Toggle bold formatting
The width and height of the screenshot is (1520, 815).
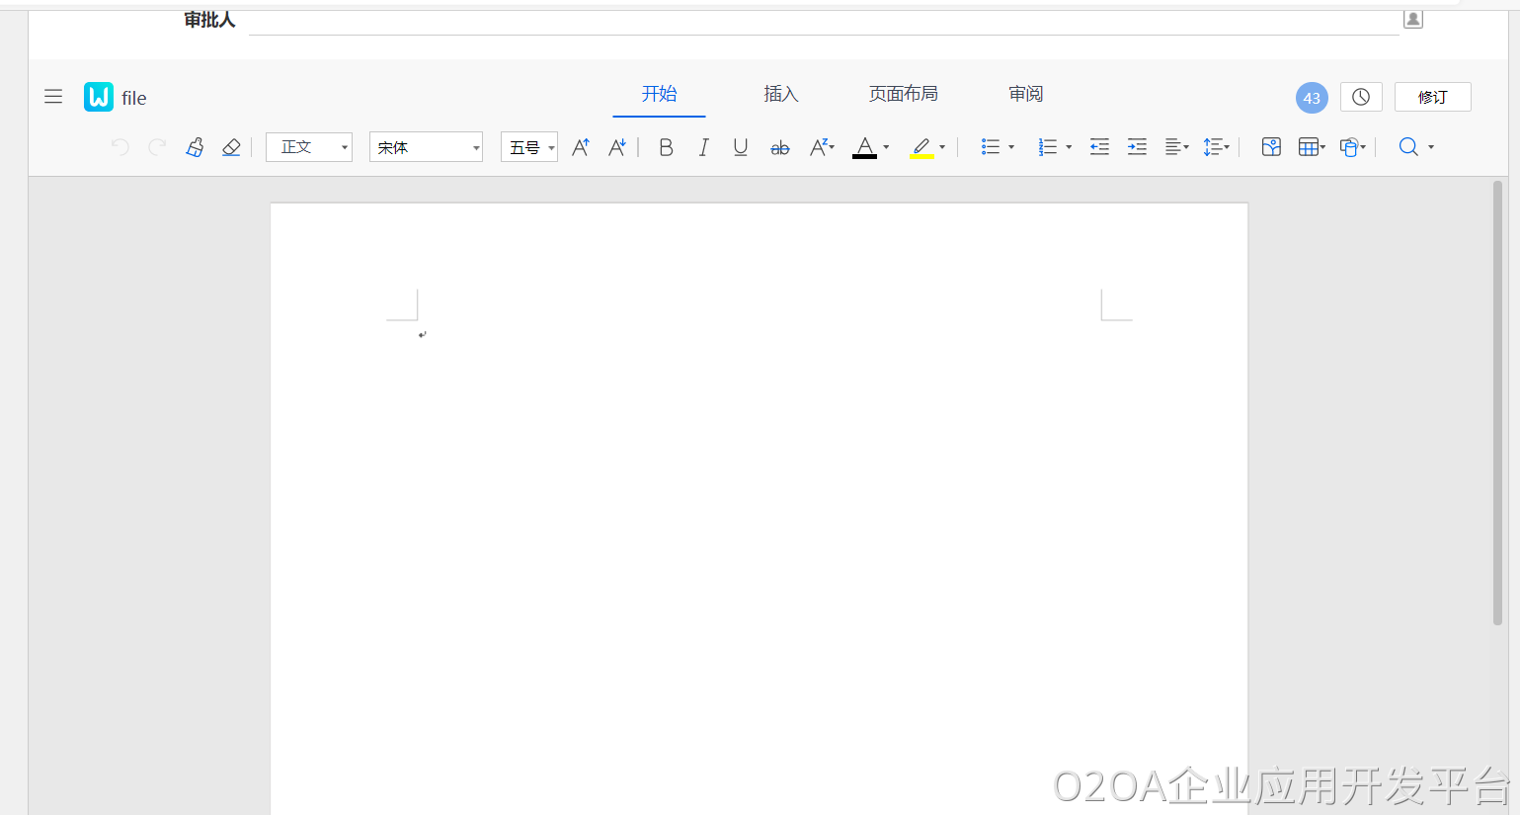pos(666,147)
